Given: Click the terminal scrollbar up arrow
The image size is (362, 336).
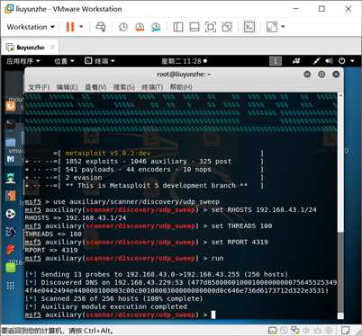Looking at the screenshot, I should (340, 95).
